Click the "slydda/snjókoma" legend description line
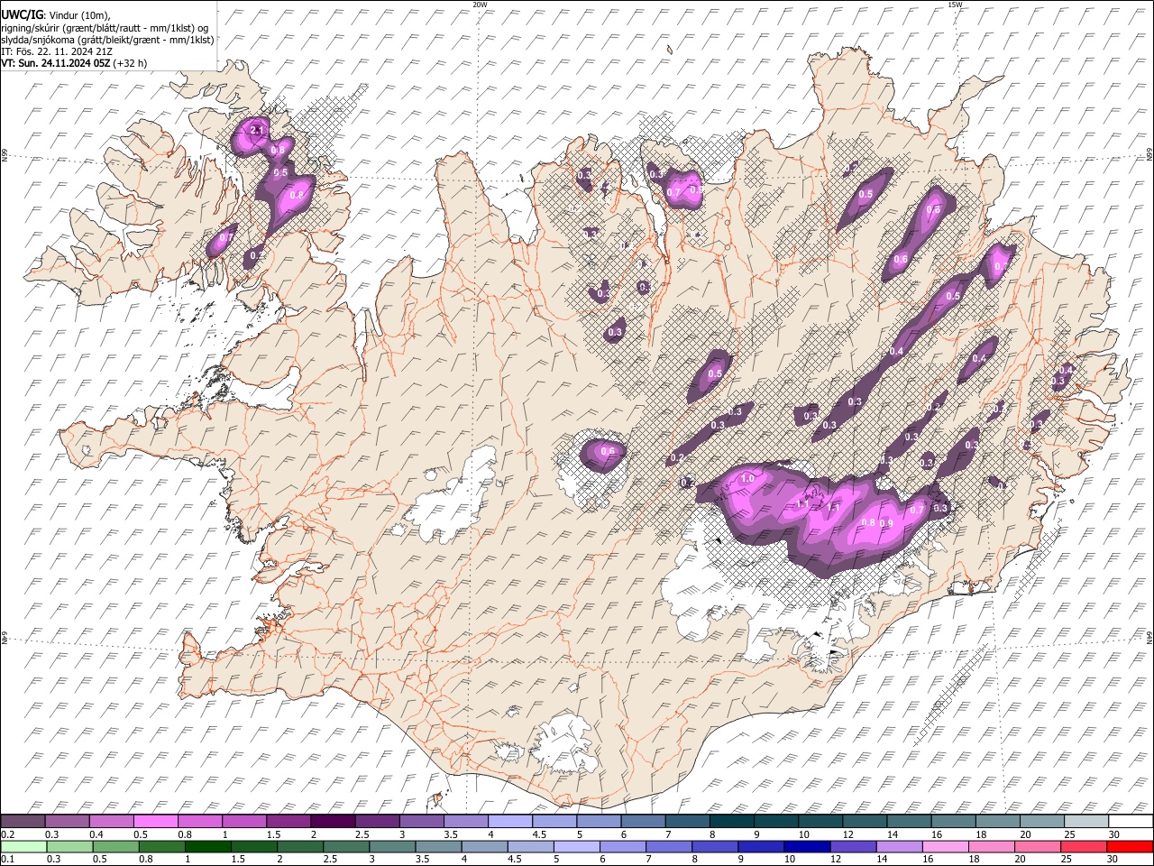 click(107, 40)
